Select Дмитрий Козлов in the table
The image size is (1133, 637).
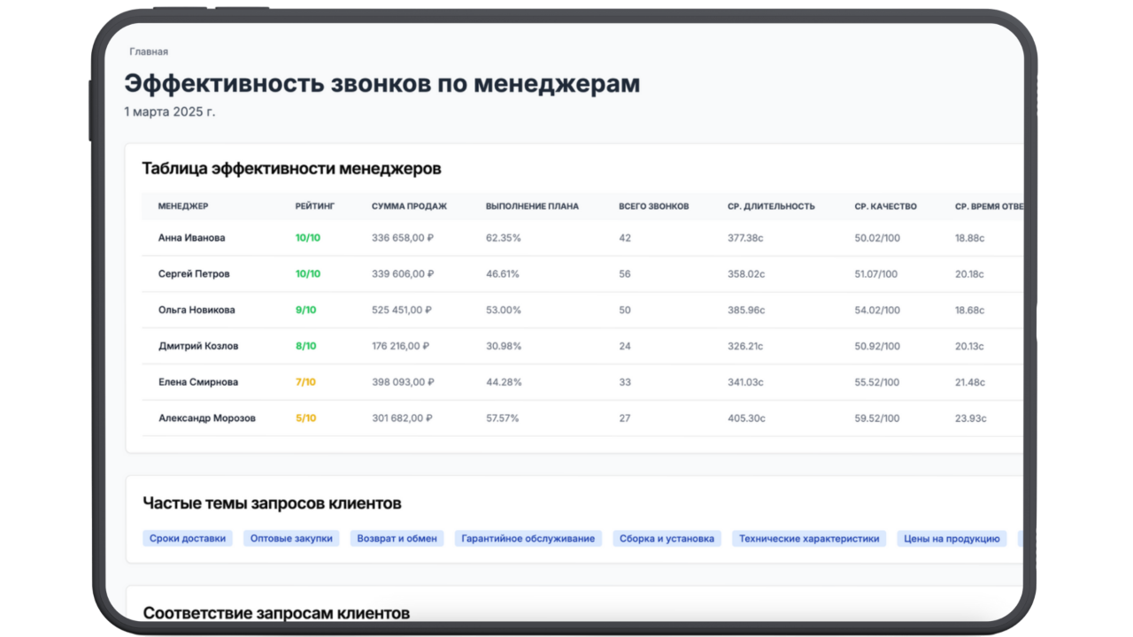(198, 346)
